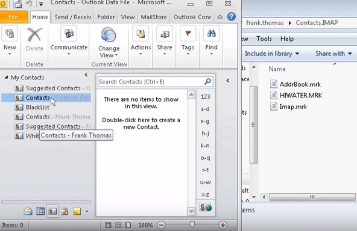
Task: Click the Cards Only view icon in status bar
Action: [x=118, y=225]
